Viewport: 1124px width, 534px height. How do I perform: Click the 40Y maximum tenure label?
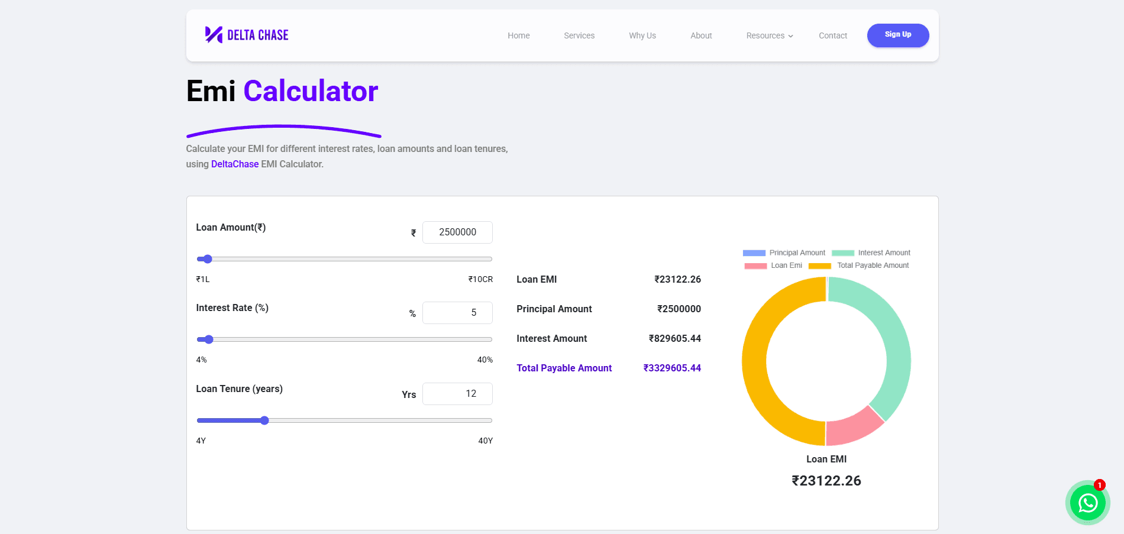pyautogui.click(x=486, y=441)
